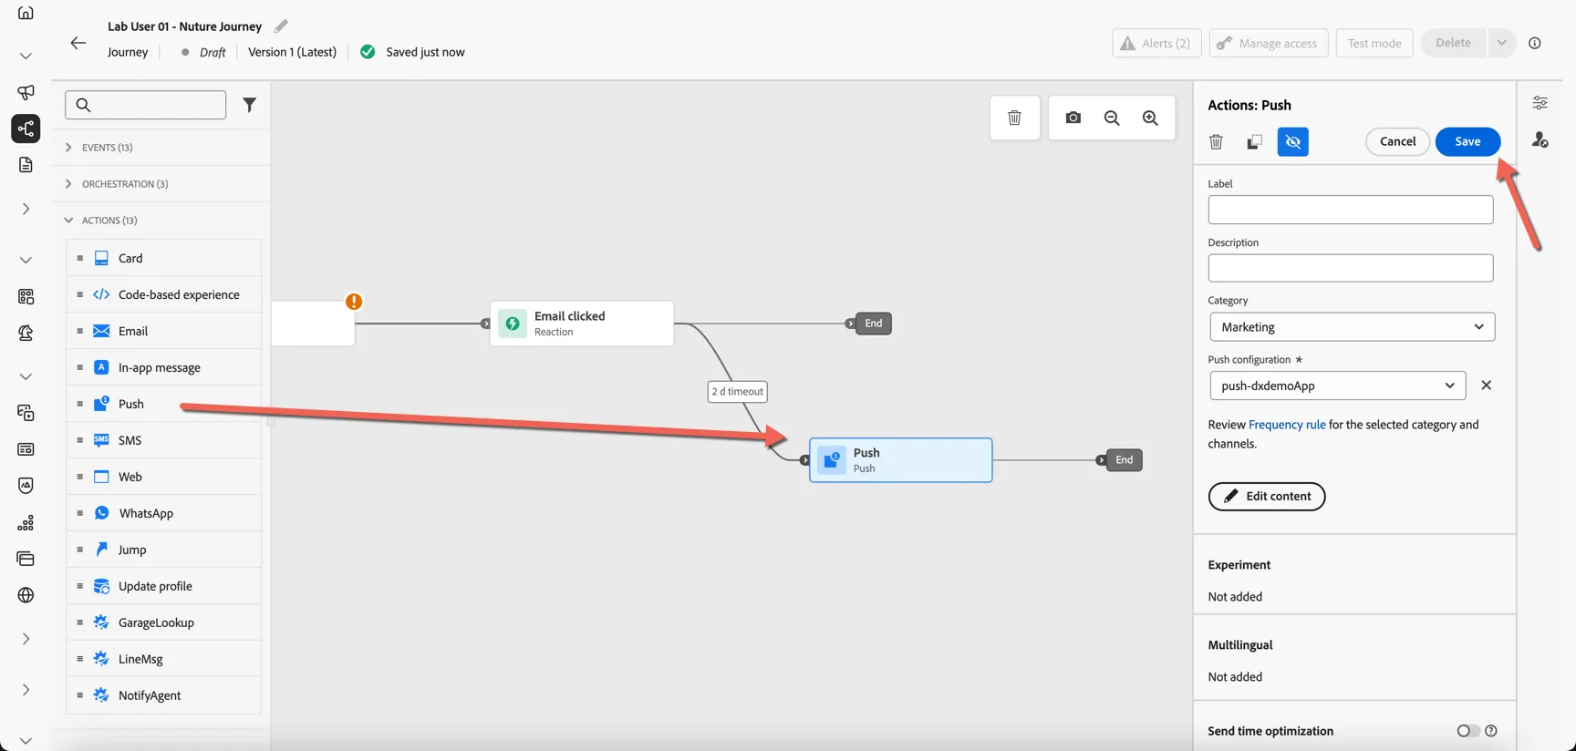Click the orange warning icon on the canvas node
1576x751 pixels.
click(x=354, y=302)
